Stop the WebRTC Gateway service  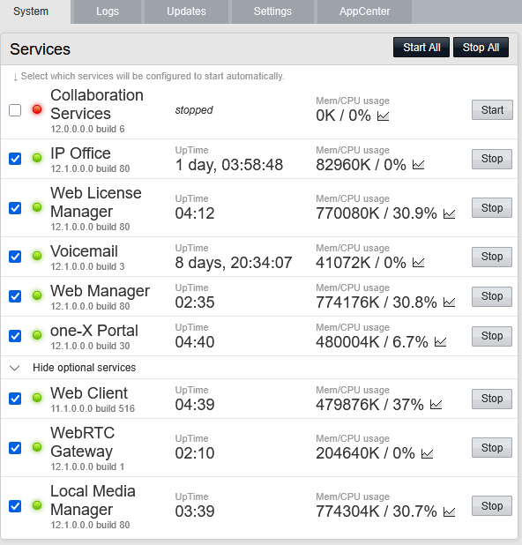click(x=492, y=448)
